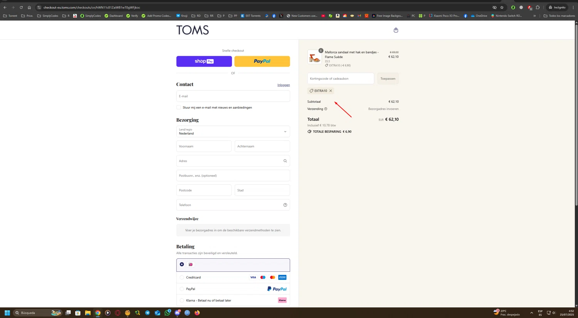The width and height of the screenshot is (578, 318).
Task: Open Outlook from taskbar
Action: coord(158,313)
